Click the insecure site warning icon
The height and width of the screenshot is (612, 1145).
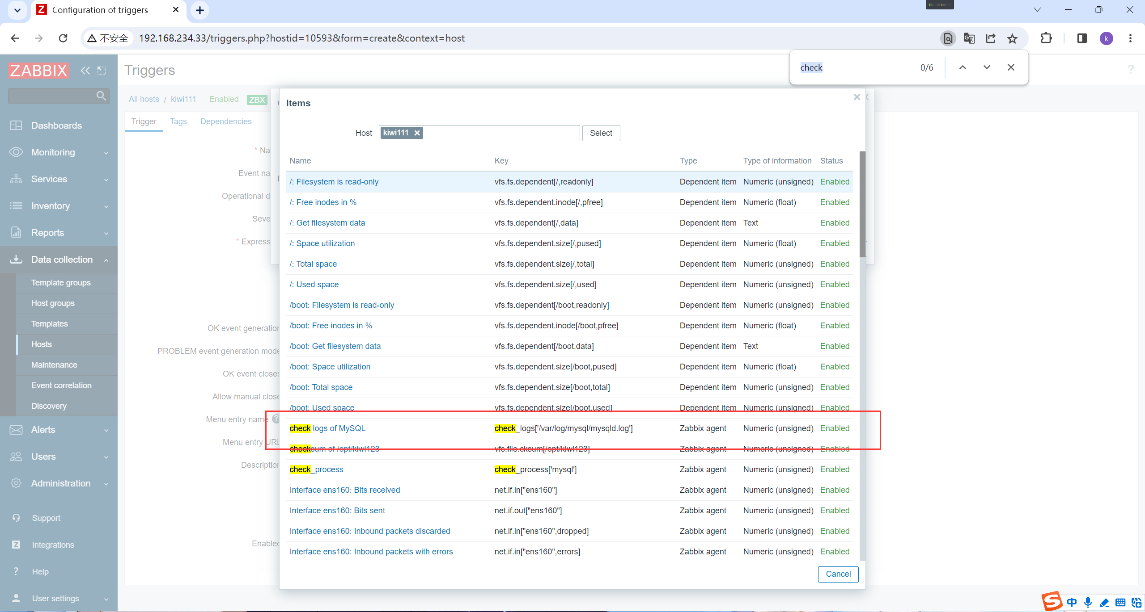(x=92, y=38)
